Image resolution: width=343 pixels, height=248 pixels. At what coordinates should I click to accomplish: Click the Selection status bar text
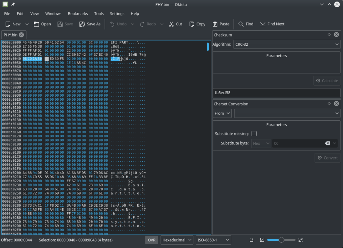[76, 240]
